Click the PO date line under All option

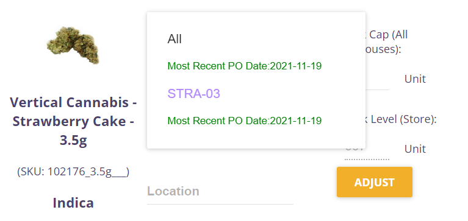pyautogui.click(x=245, y=66)
